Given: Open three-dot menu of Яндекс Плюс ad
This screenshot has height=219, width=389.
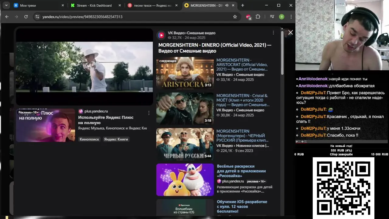Looking at the screenshot, I should point(149,113).
